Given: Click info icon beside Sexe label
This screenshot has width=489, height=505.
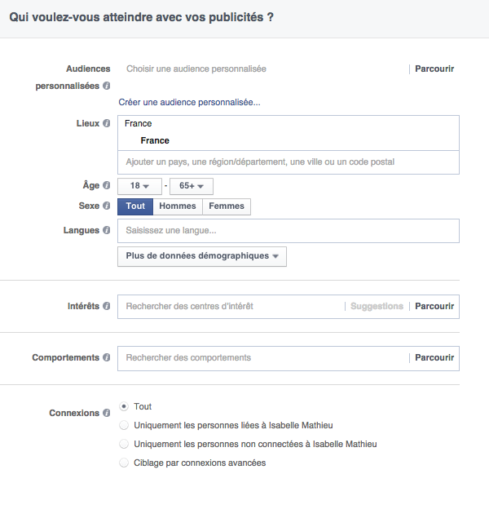Looking at the screenshot, I should (107, 206).
